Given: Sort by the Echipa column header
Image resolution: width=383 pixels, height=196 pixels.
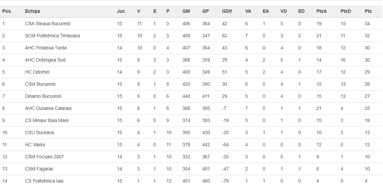Looking at the screenshot, I should [x=33, y=11].
